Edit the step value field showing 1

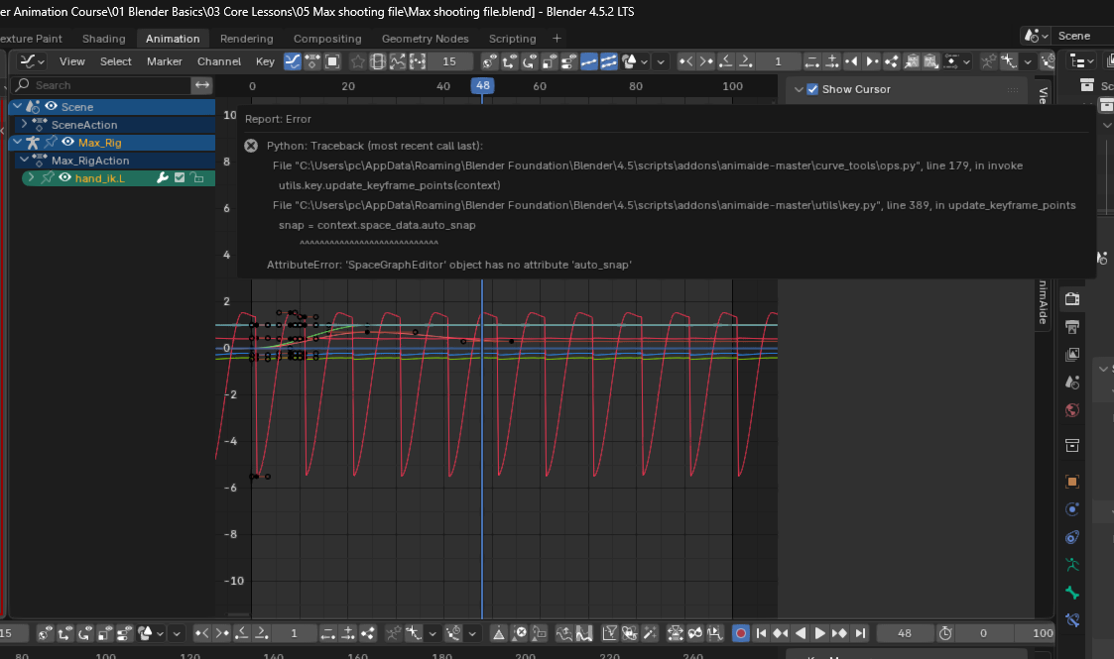[778, 61]
